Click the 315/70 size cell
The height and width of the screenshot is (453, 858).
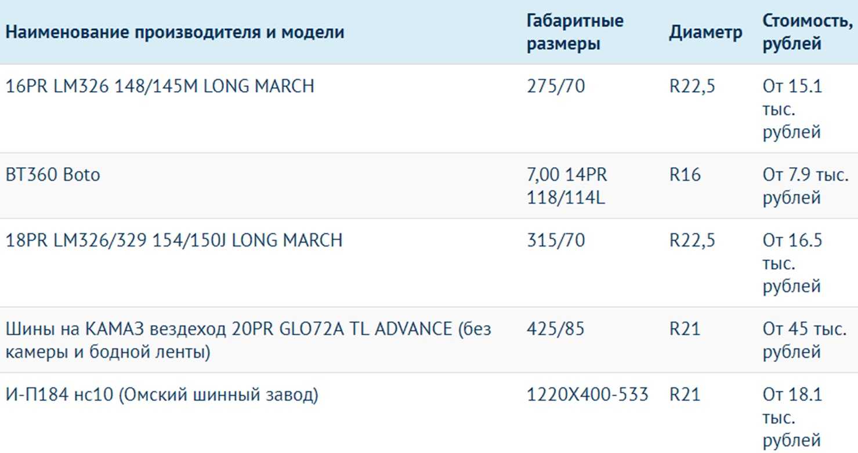(x=556, y=240)
